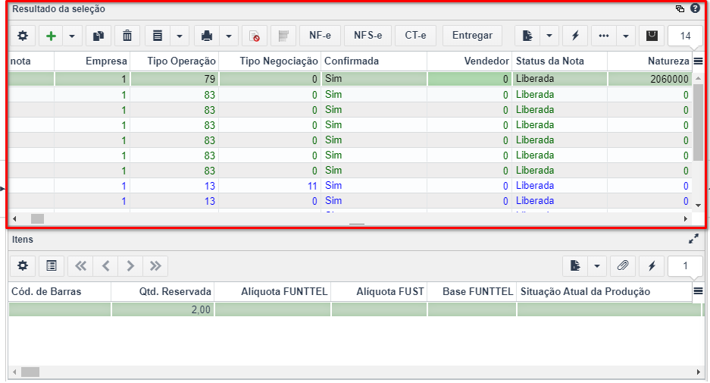Sort by Tipo Negociação column header
The width and height of the screenshot is (710, 383).
click(x=270, y=61)
